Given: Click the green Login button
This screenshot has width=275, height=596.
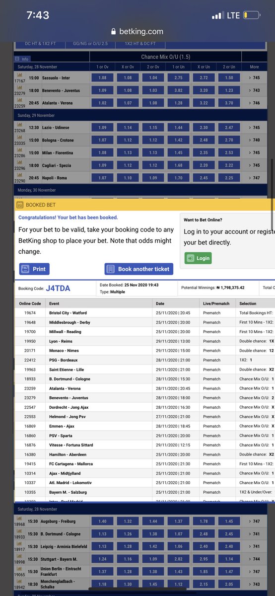Looking at the screenshot, I should coord(198,258).
